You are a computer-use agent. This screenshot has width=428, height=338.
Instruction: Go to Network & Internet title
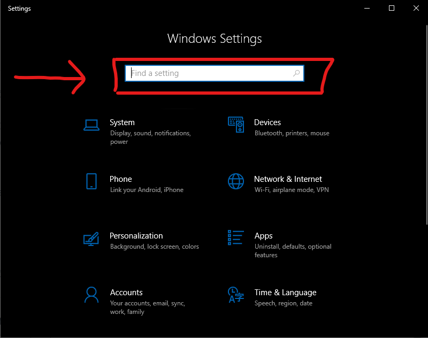(x=288, y=179)
